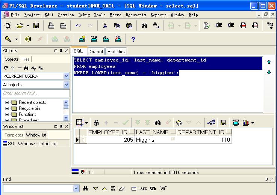The width and height of the screenshot is (277, 195).
Task: Click the Commit database icon with lightbulb
Action: (x=82, y=39)
